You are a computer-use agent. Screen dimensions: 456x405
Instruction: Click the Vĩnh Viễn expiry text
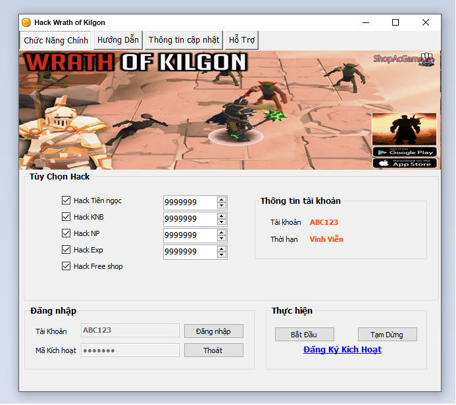click(326, 239)
